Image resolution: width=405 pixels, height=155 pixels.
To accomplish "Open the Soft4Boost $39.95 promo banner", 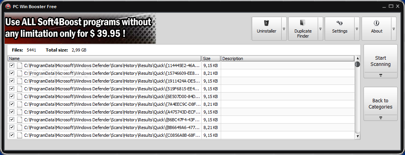I will 80,28.
